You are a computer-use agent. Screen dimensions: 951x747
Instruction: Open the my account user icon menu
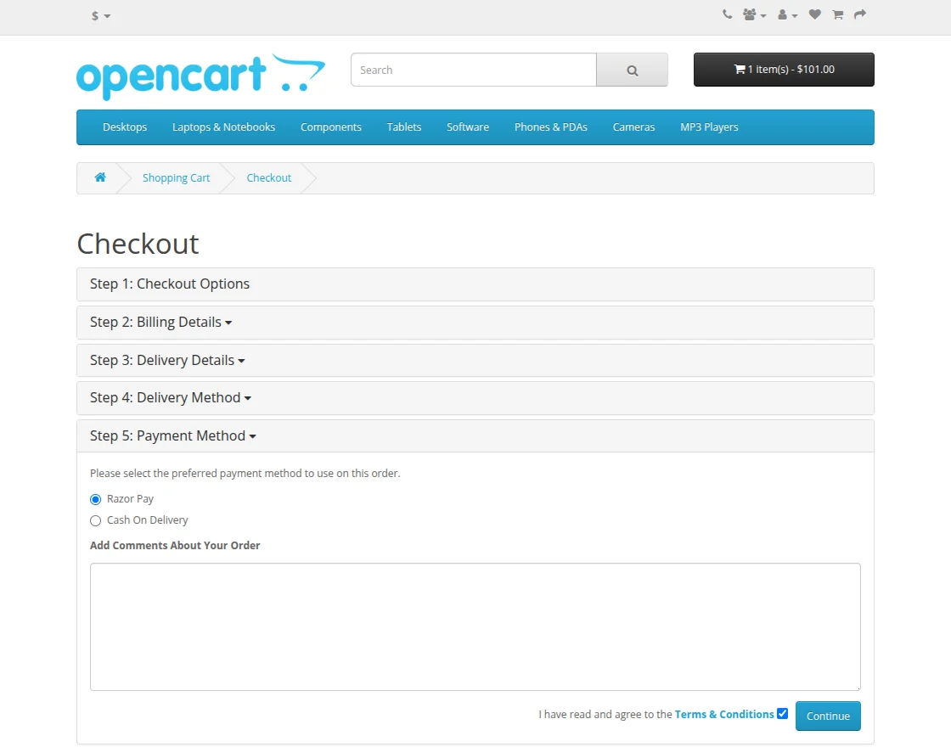pyautogui.click(x=784, y=14)
